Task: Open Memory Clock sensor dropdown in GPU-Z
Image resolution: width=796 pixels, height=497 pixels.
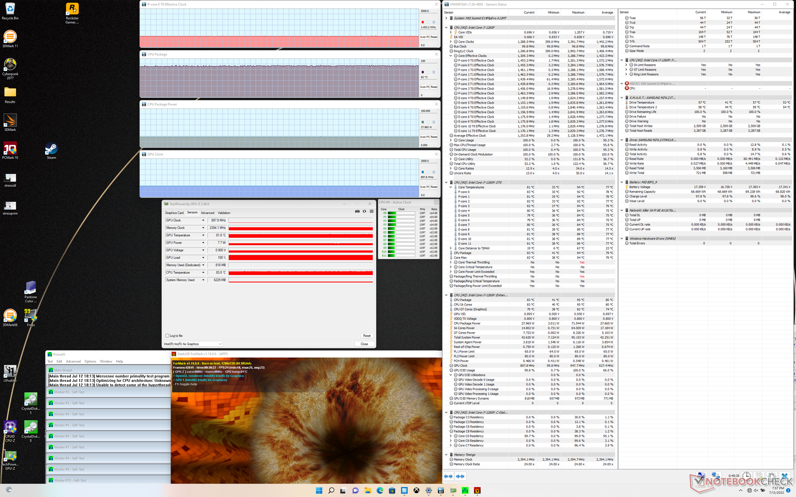Action: click(x=203, y=228)
